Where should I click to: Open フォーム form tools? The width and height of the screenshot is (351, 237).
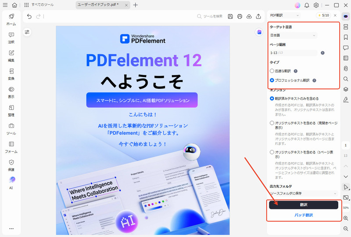click(11, 147)
